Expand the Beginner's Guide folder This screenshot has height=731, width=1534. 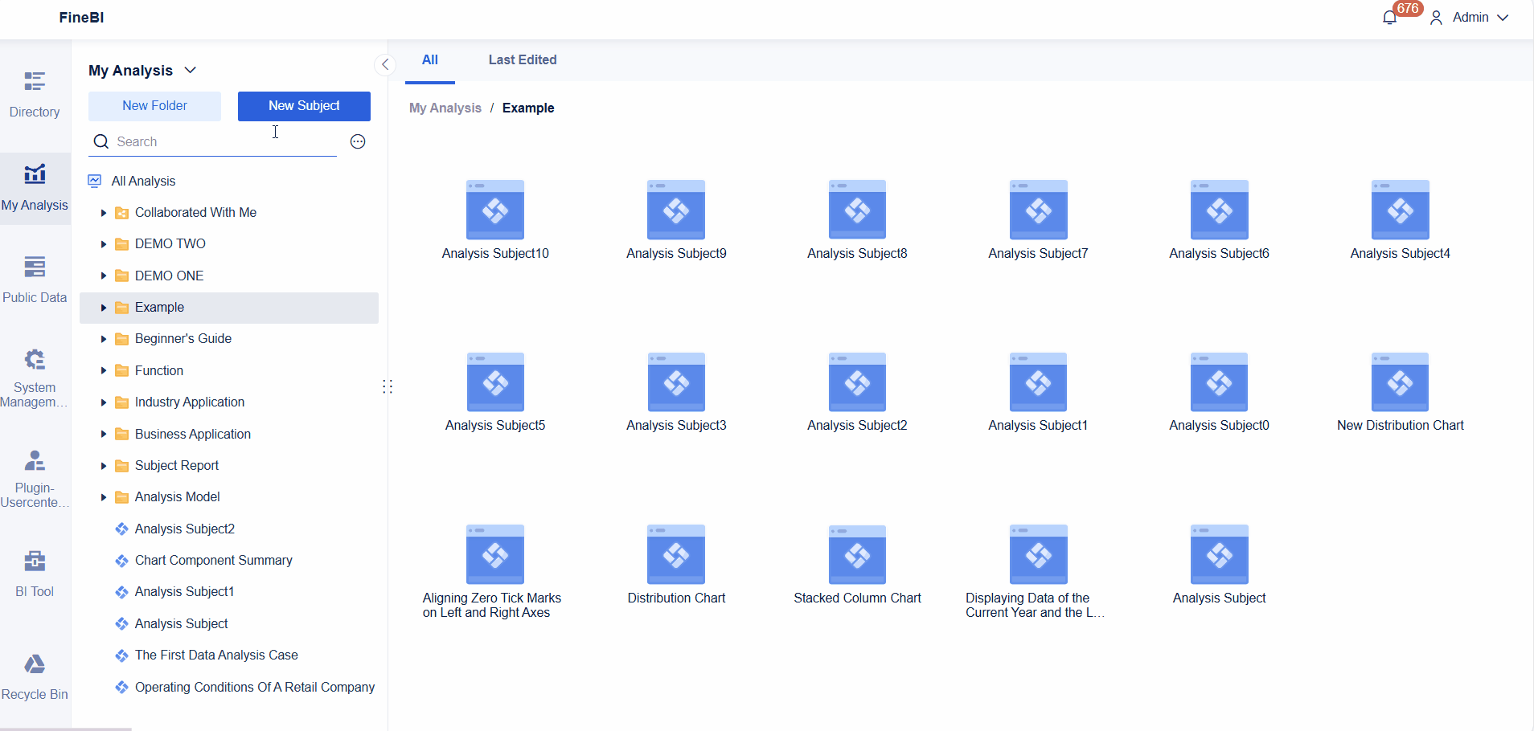tap(103, 338)
